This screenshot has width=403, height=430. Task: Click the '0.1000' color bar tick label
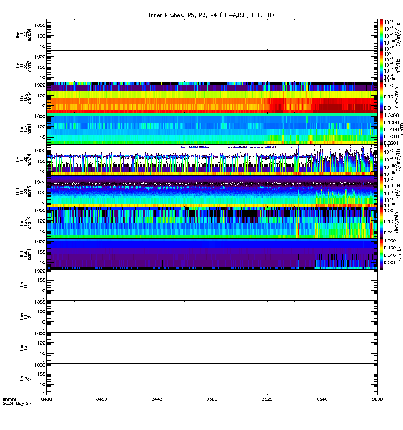coord(391,123)
